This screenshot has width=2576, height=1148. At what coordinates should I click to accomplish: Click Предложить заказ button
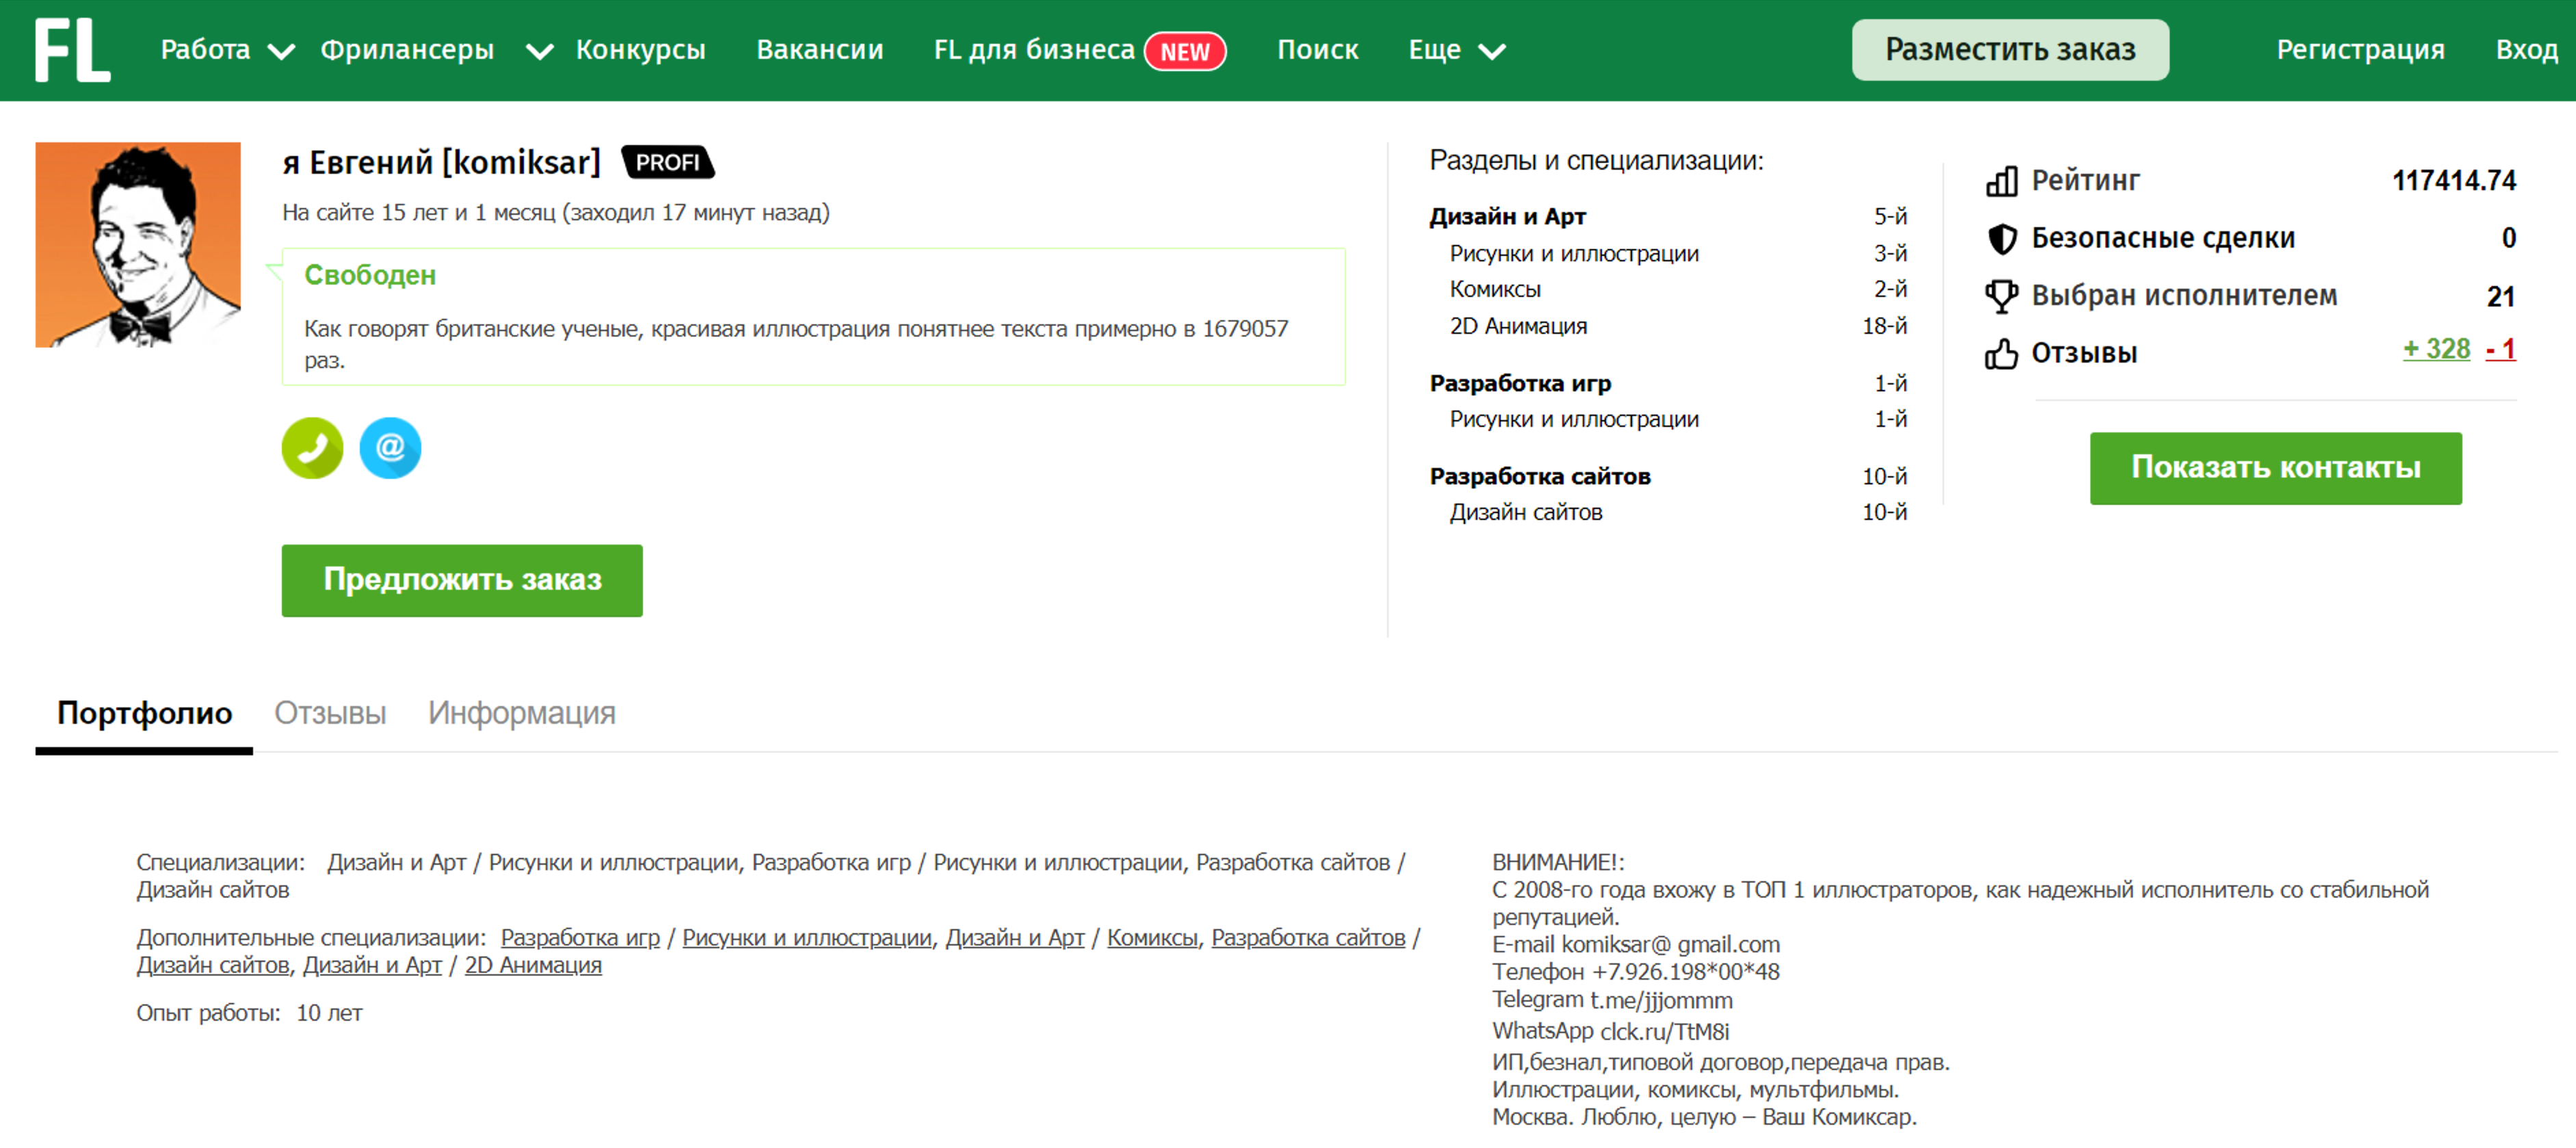pyautogui.click(x=462, y=580)
